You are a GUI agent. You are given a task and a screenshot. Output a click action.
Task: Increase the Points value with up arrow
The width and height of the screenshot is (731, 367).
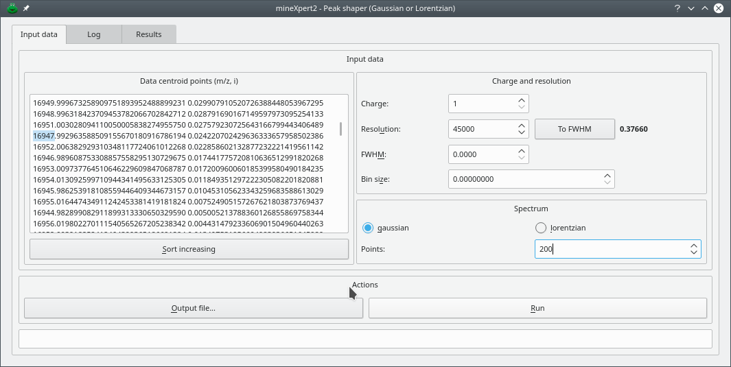(694, 246)
